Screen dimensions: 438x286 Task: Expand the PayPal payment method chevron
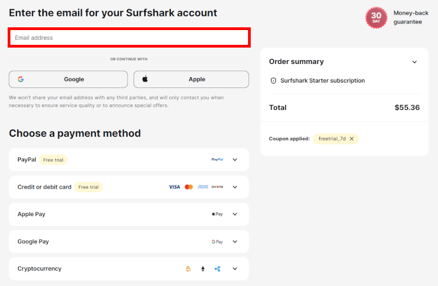coord(235,160)
